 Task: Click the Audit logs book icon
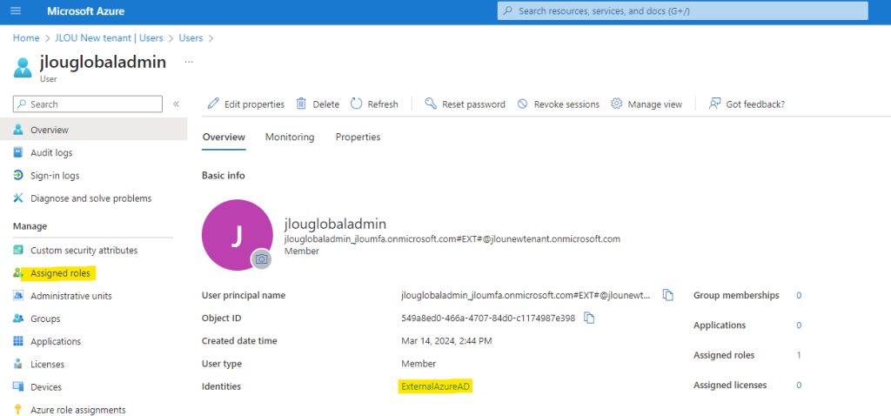(18, 153)
